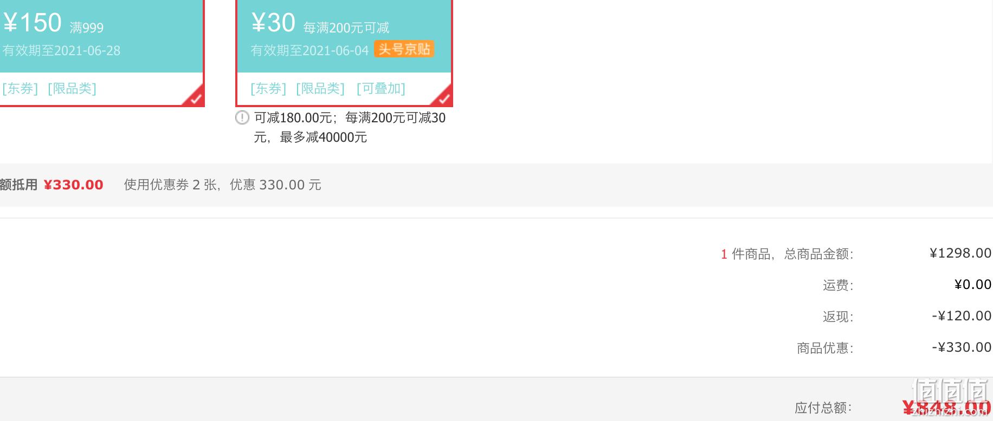
Task: Click the 返现 -¥120.00 value
Action: [x=962, y=316]
